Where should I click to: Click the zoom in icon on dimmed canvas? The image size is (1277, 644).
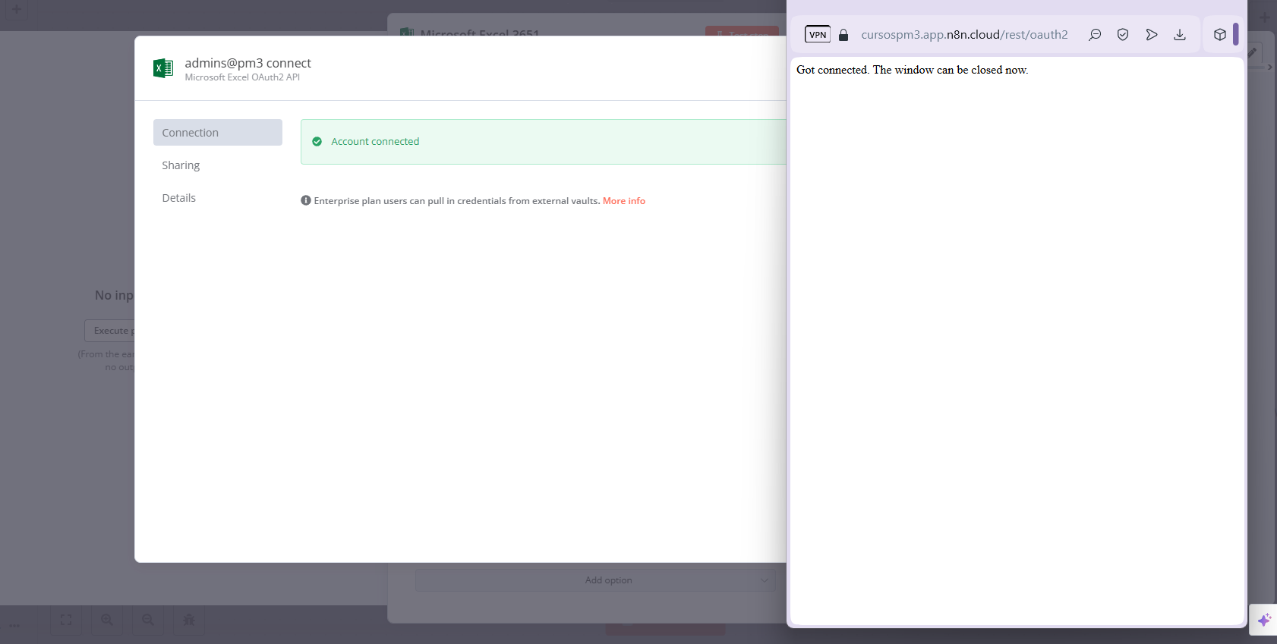pos(107,620)
